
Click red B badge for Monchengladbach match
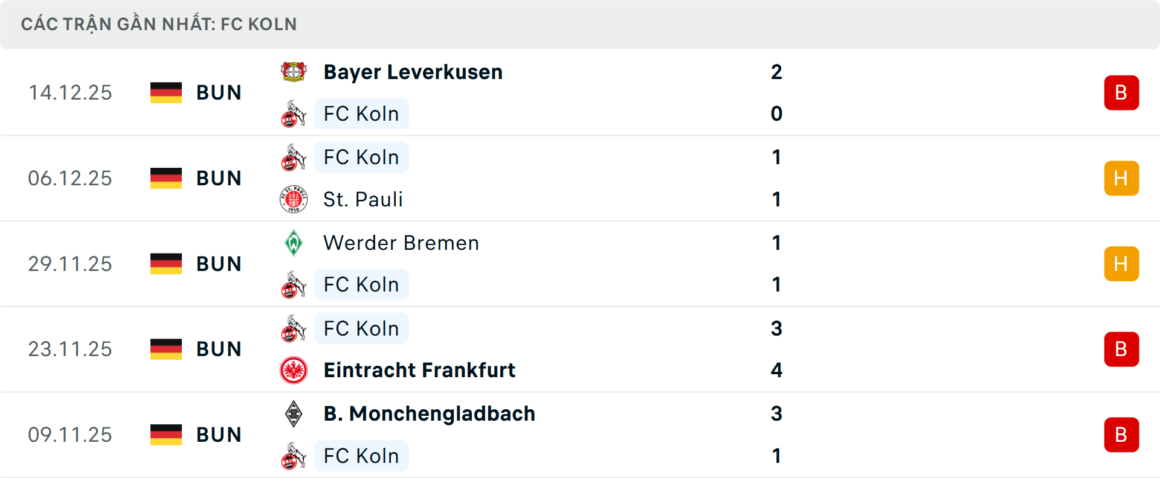pyautogui.click(x=1121, y=435)
